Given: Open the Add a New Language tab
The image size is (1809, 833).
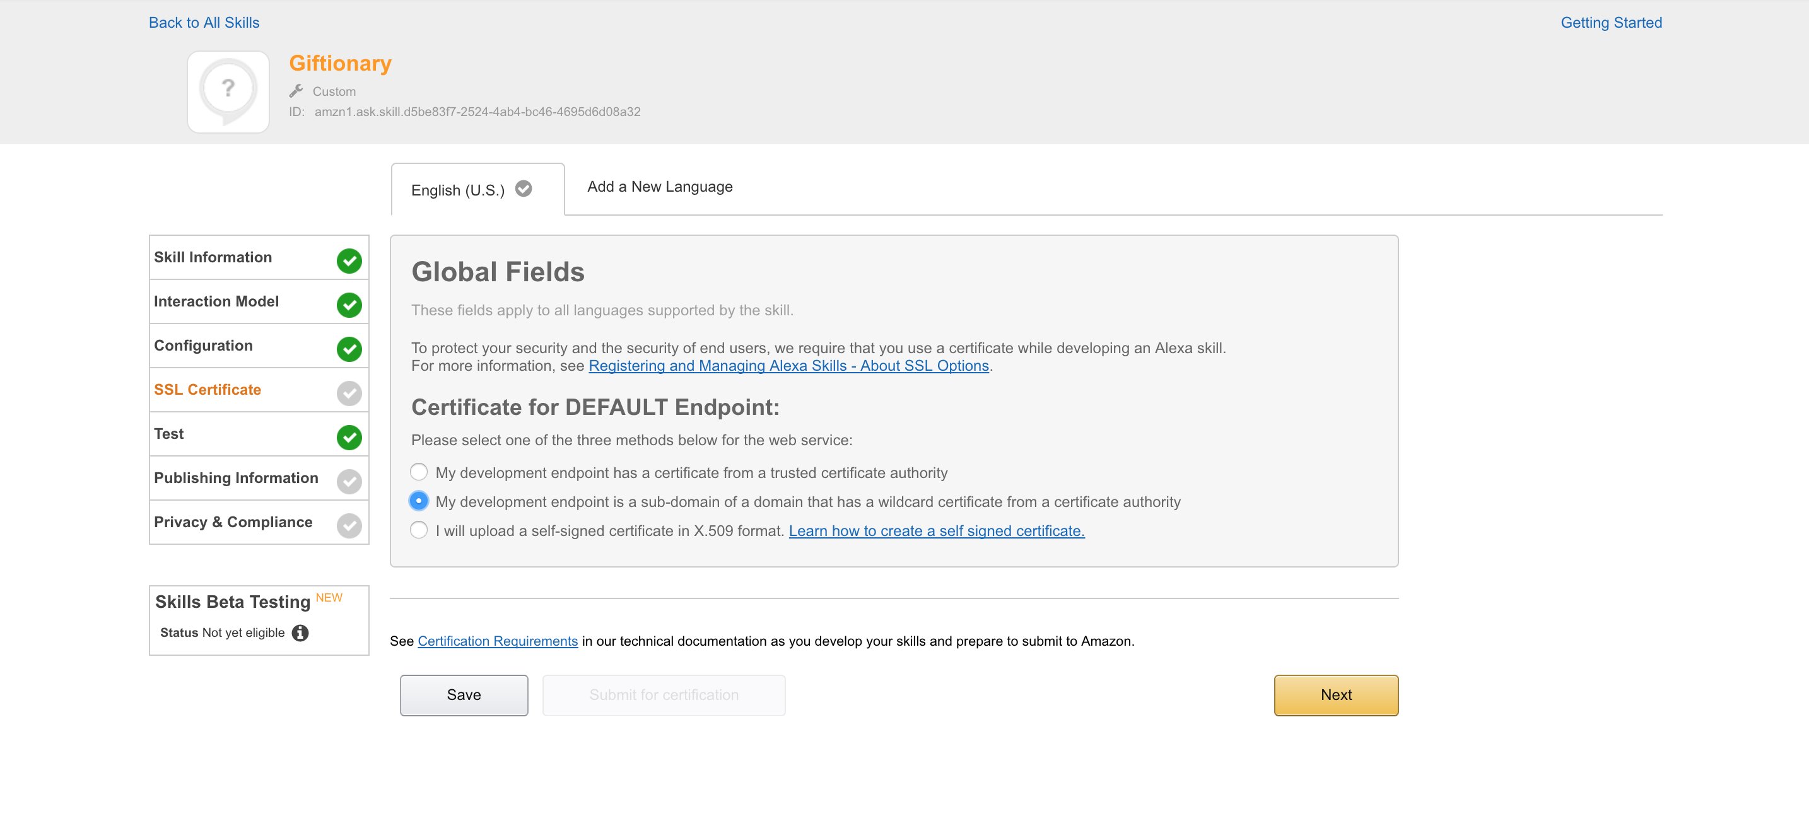Looking at the screenshot, I should [x=659, y=187].
